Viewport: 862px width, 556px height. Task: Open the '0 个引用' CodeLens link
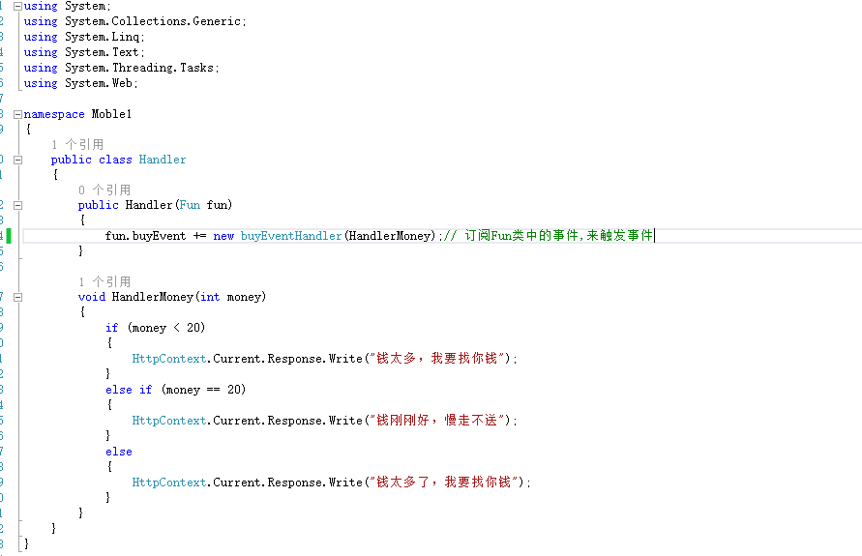(x=104, y=190)
